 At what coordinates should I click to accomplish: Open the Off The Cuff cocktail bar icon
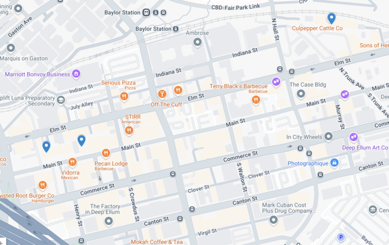[x=162, y=94]
